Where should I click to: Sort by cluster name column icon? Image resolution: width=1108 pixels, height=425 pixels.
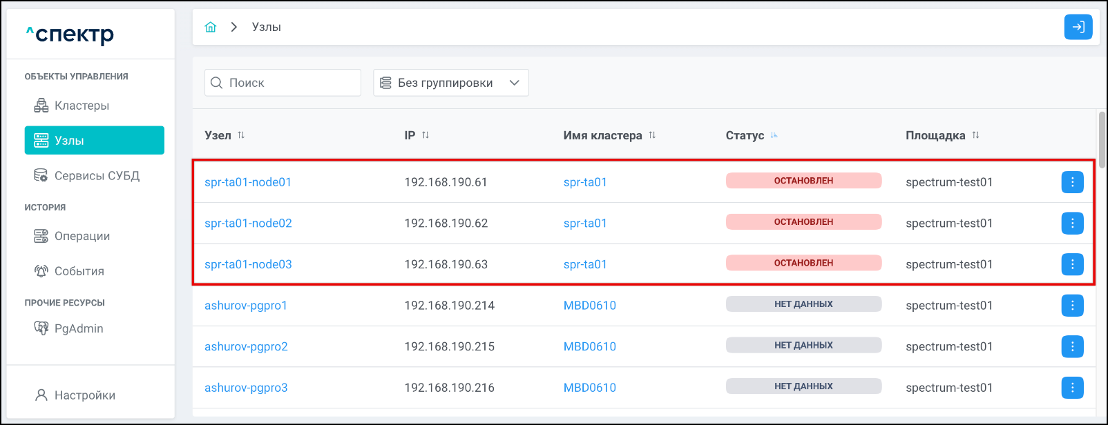pyautogui.click(x=652, y=135)
